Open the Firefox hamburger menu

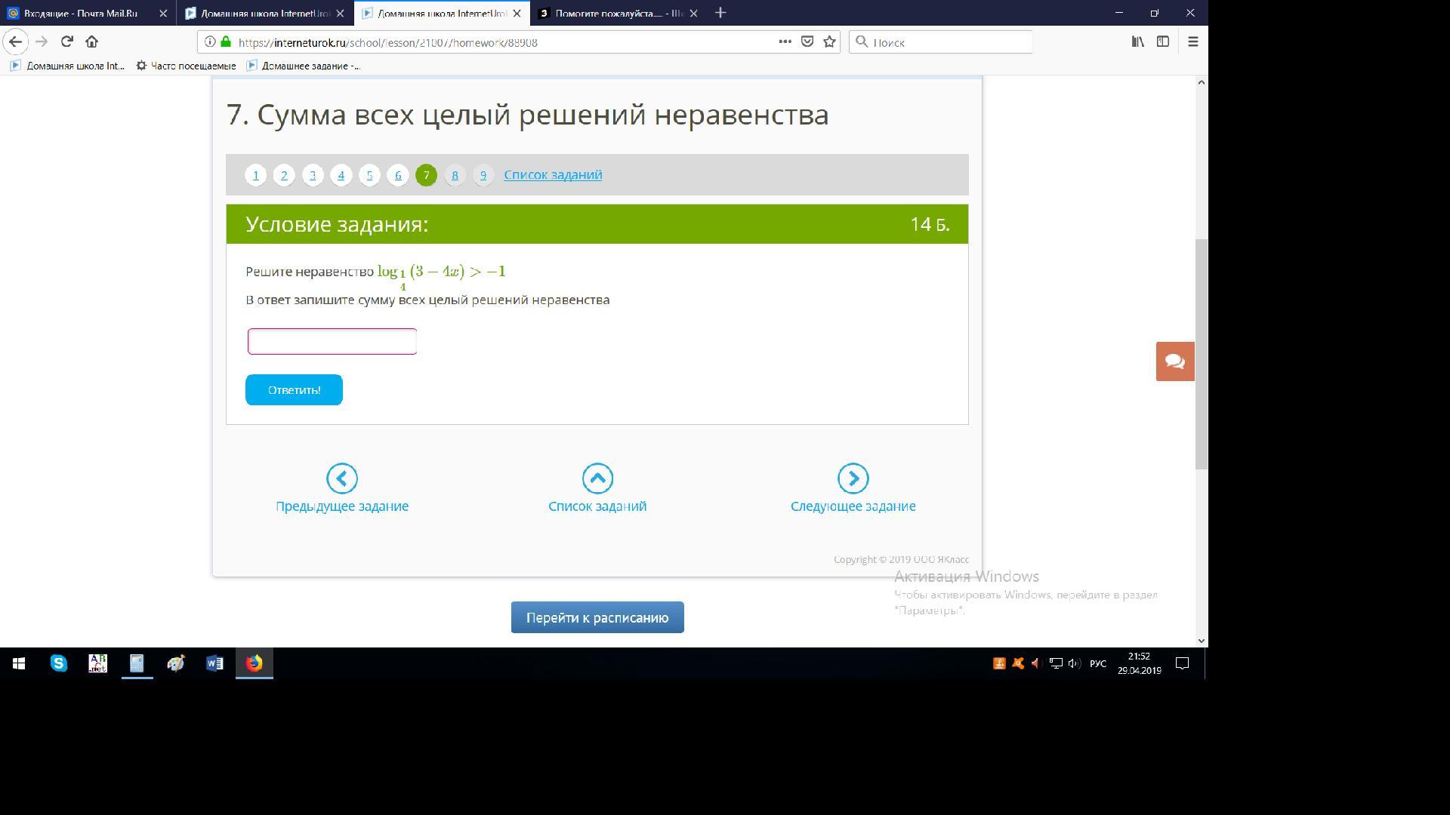(x=1193, y=42)
